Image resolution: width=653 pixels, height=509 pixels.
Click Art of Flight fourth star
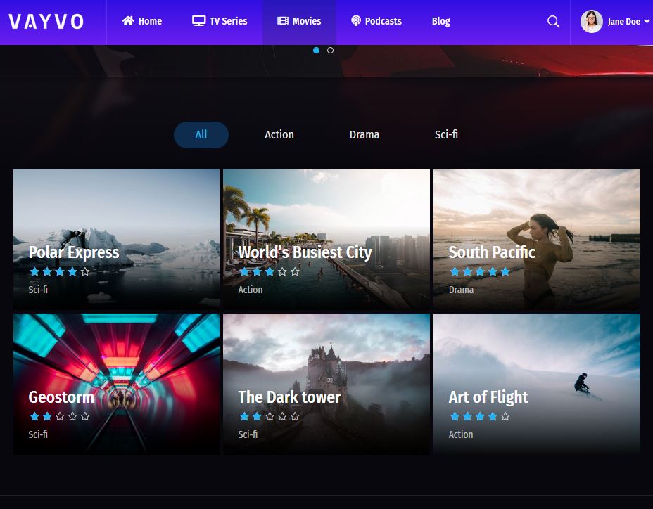click(493, 417)
